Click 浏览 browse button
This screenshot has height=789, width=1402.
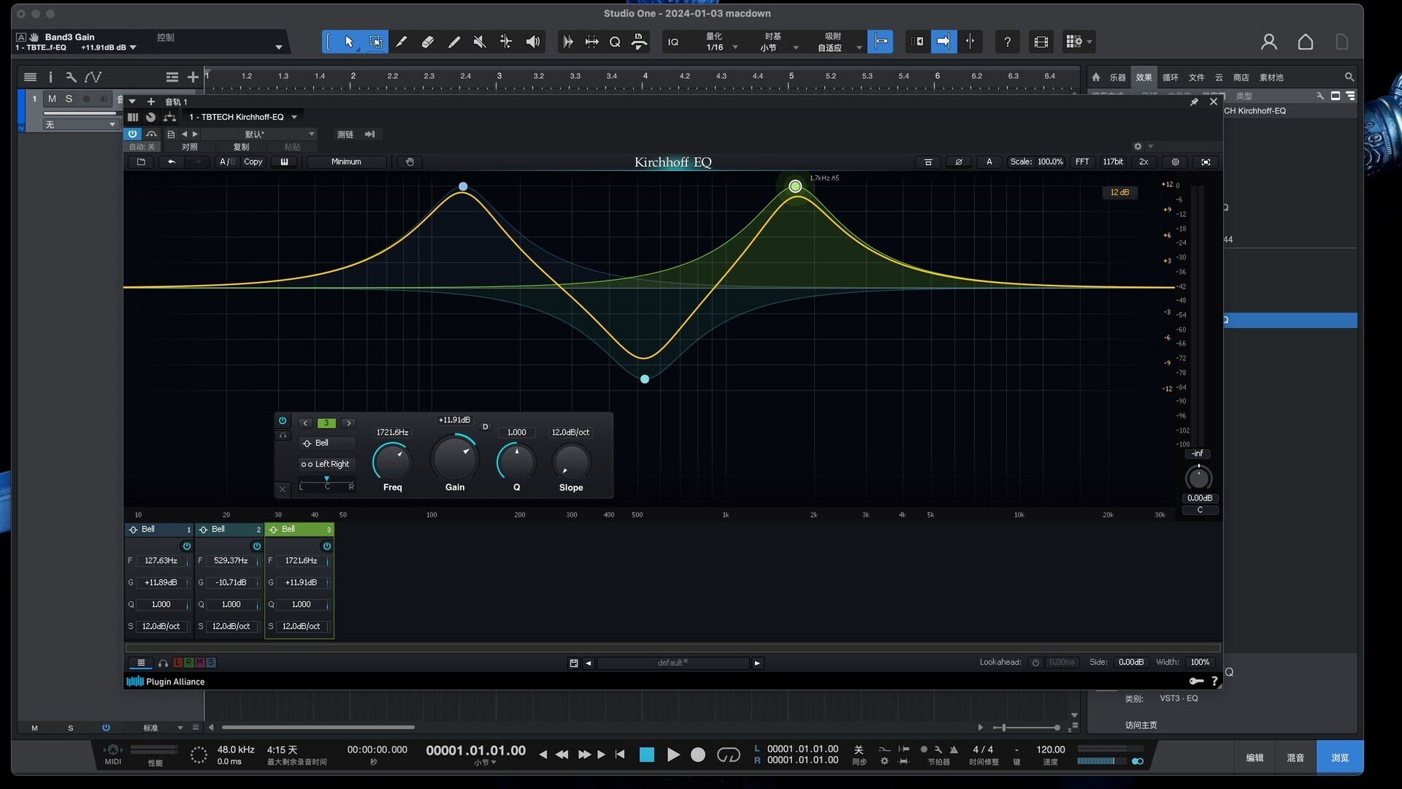[x=1340, y=758]
